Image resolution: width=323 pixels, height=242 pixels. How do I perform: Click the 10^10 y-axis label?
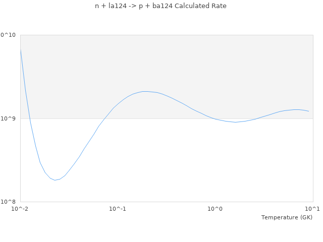[8, 35]
